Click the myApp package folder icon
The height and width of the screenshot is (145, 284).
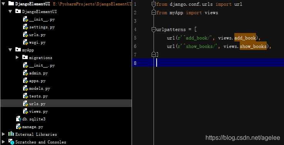tap(18, 49)
